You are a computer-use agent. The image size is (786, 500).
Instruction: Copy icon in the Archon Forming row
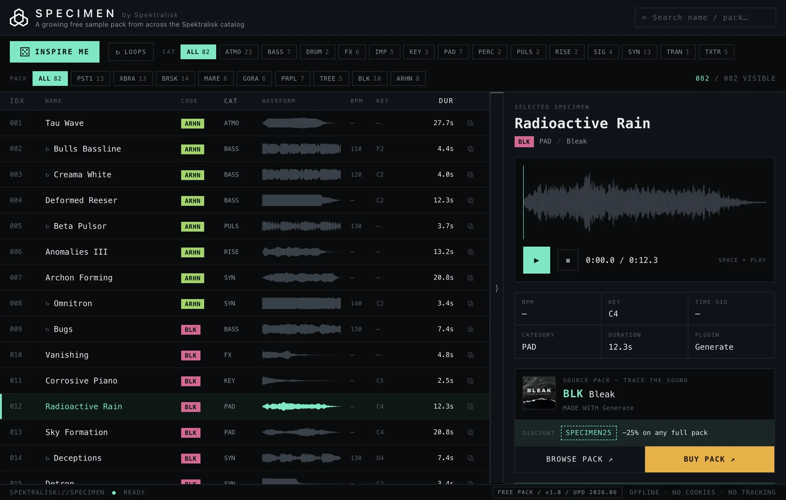click(x=470, y=278)
